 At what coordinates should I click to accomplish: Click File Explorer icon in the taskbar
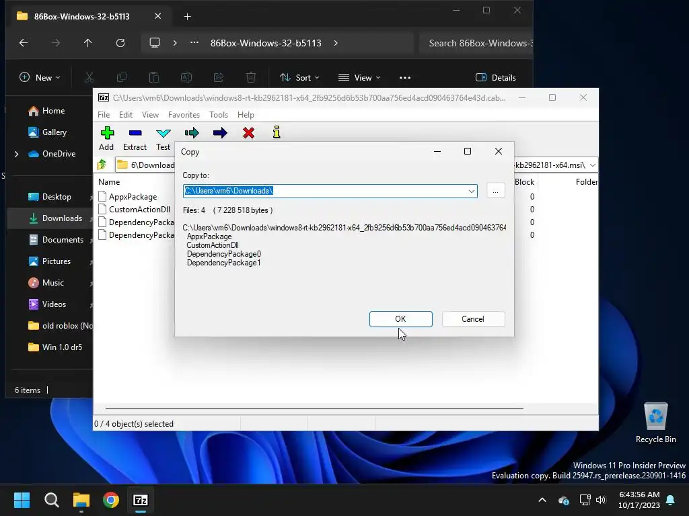click(x=81, y=500)
